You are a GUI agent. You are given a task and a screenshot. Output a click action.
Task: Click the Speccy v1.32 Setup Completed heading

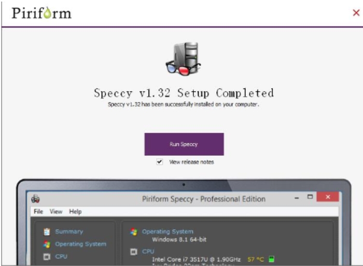pyautogui.click(x=184, y=93)
